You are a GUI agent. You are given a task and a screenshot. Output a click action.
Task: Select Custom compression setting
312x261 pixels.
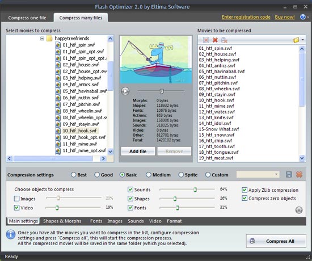(208, 175)
